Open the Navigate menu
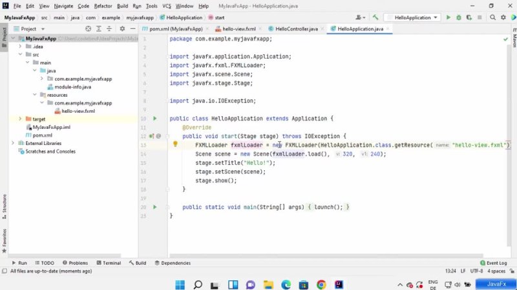The width and height of the screenshot is (517, 290). (x=63, y=6)
